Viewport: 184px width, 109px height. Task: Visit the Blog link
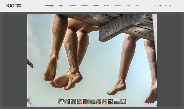(128, 6)
